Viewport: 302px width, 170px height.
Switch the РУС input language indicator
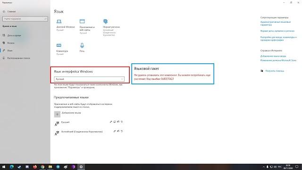[280, 167]
